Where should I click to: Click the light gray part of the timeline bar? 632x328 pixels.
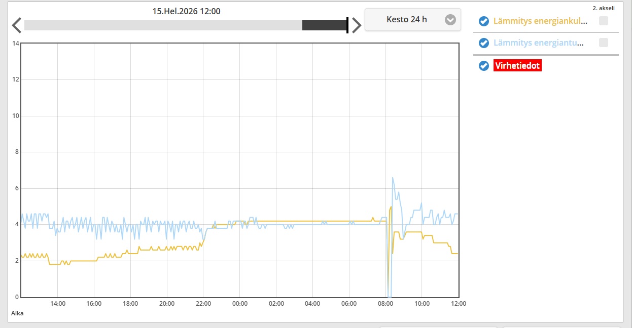pos(162,25)
